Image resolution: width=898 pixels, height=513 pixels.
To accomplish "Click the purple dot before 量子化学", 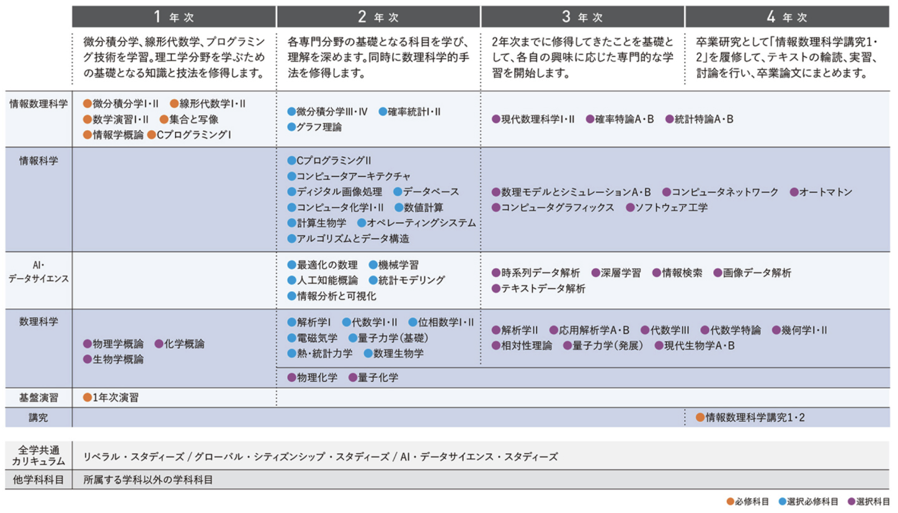I will (x=353, y=377).
